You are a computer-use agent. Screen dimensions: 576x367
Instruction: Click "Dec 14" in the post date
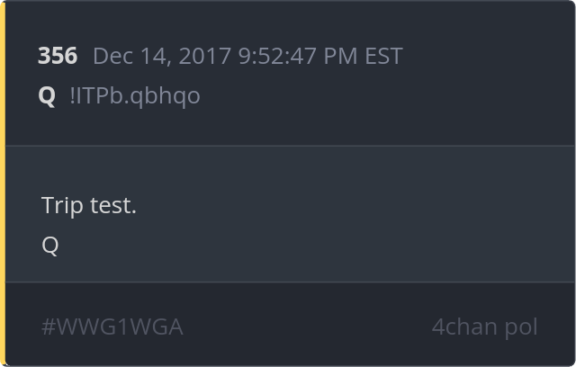click(x=132, y=57)
